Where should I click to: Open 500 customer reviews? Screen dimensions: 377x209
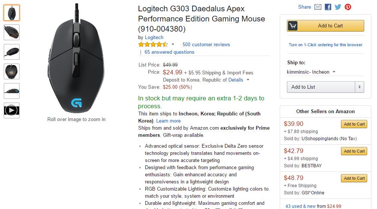[x=206, y=44]
